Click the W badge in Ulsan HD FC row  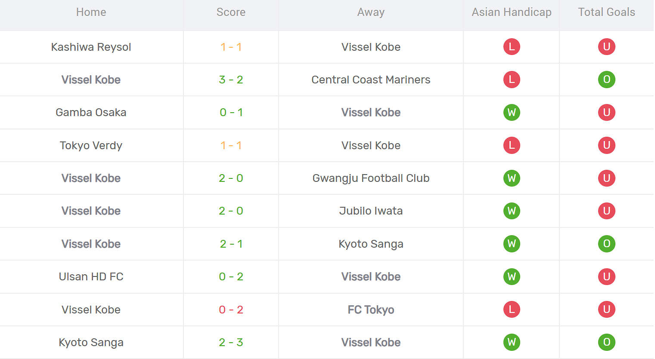[512, 276]
